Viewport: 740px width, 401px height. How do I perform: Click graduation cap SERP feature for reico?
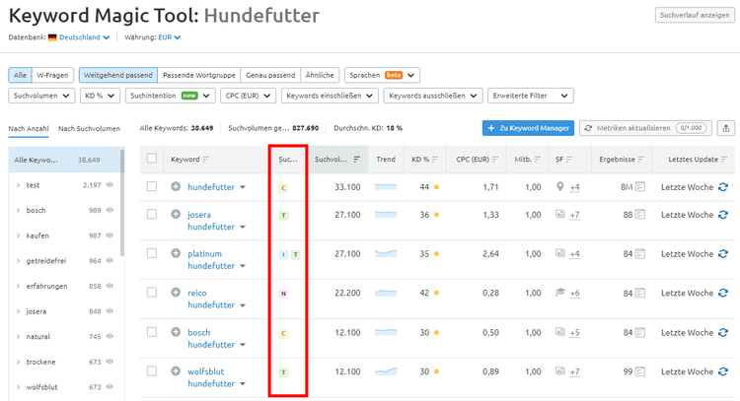559,293
